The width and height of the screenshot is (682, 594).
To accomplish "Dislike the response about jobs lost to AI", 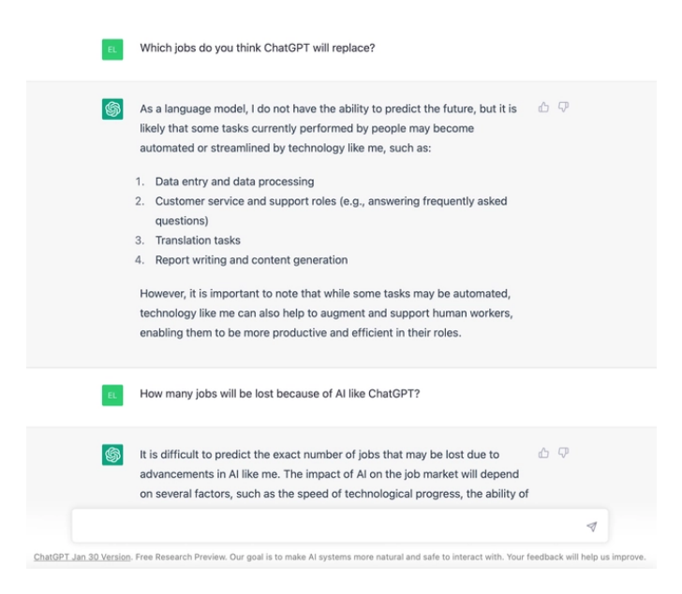I will click(564, 454).
